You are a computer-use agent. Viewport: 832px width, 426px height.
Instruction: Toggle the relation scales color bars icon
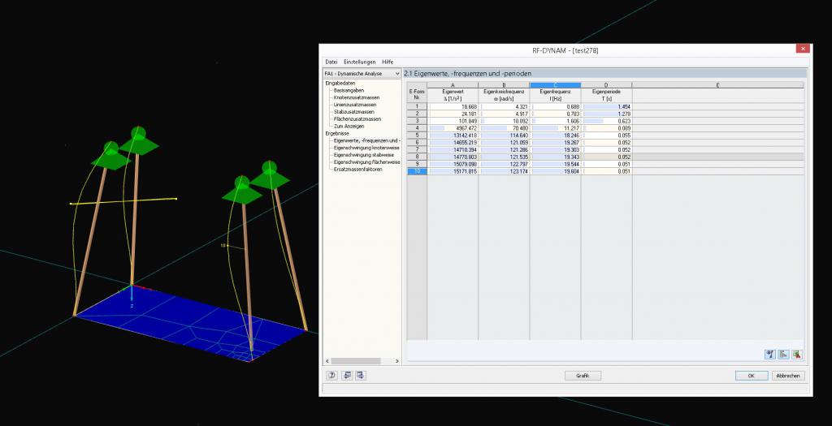click(x=770, y=355)
